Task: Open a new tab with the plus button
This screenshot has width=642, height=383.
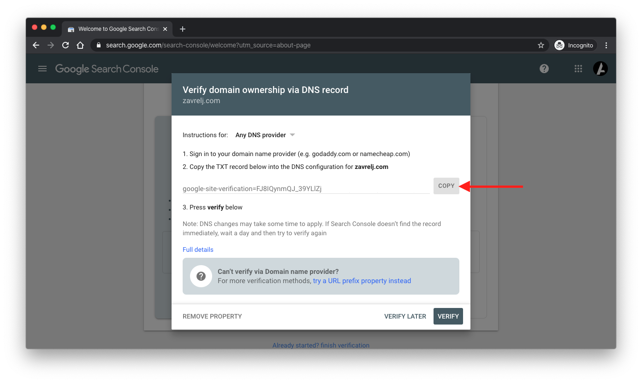Action: point(183,29)
